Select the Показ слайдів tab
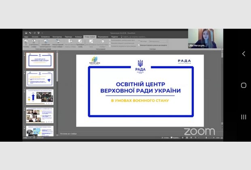 [x=90, y=37]
